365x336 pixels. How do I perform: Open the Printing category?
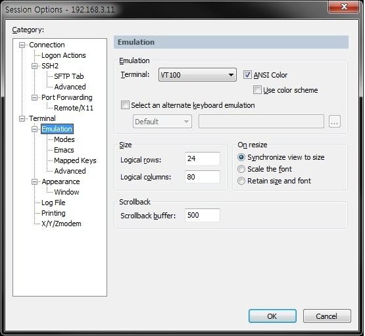[53, 213]
